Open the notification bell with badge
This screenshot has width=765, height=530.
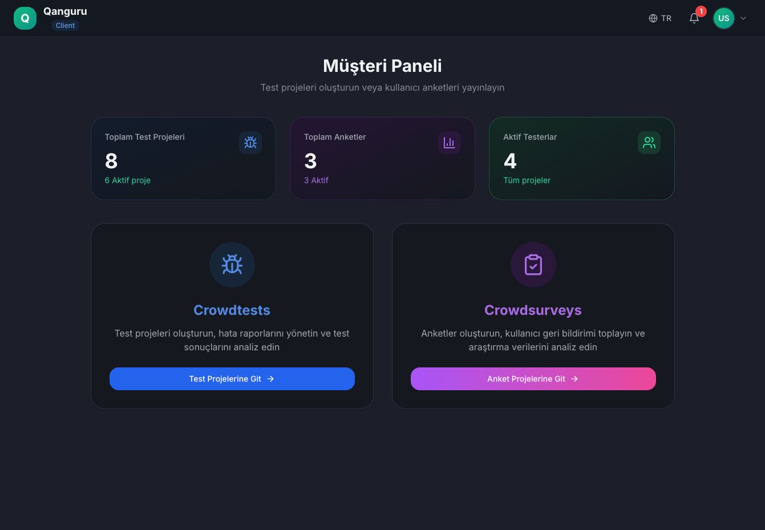click(x=694, y=18)
